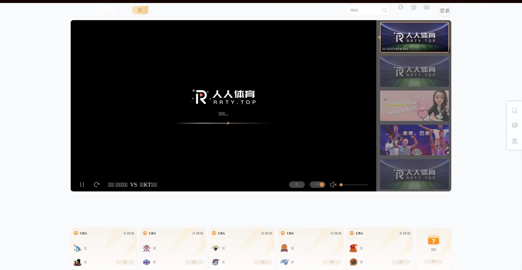
Task: Select the download icon in top navigation
Action: coord(400,7)
